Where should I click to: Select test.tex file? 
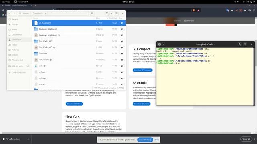click(79, 84)
